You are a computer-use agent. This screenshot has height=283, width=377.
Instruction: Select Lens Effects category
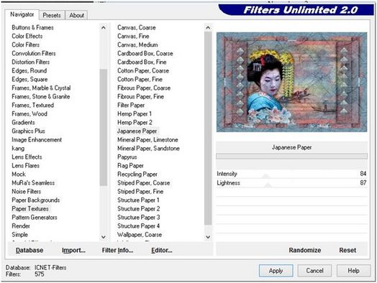27,157
